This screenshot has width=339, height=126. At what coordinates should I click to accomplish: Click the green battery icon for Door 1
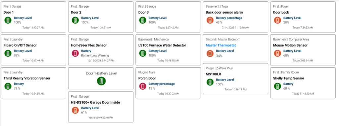(x=8, y=20)
